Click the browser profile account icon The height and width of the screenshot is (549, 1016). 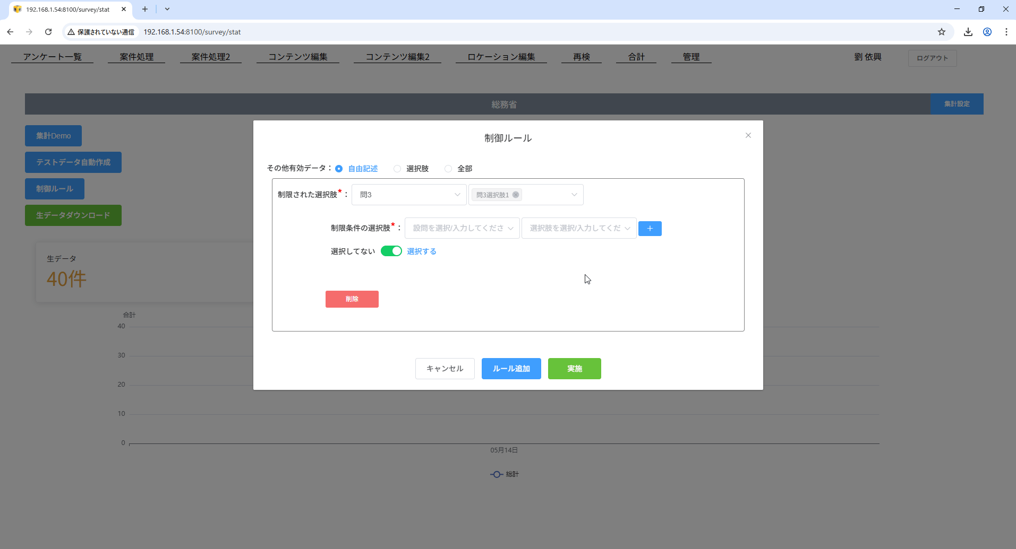click(987, 32)
